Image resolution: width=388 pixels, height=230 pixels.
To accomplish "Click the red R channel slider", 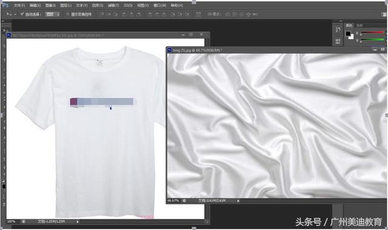I will tap(372, 32).
